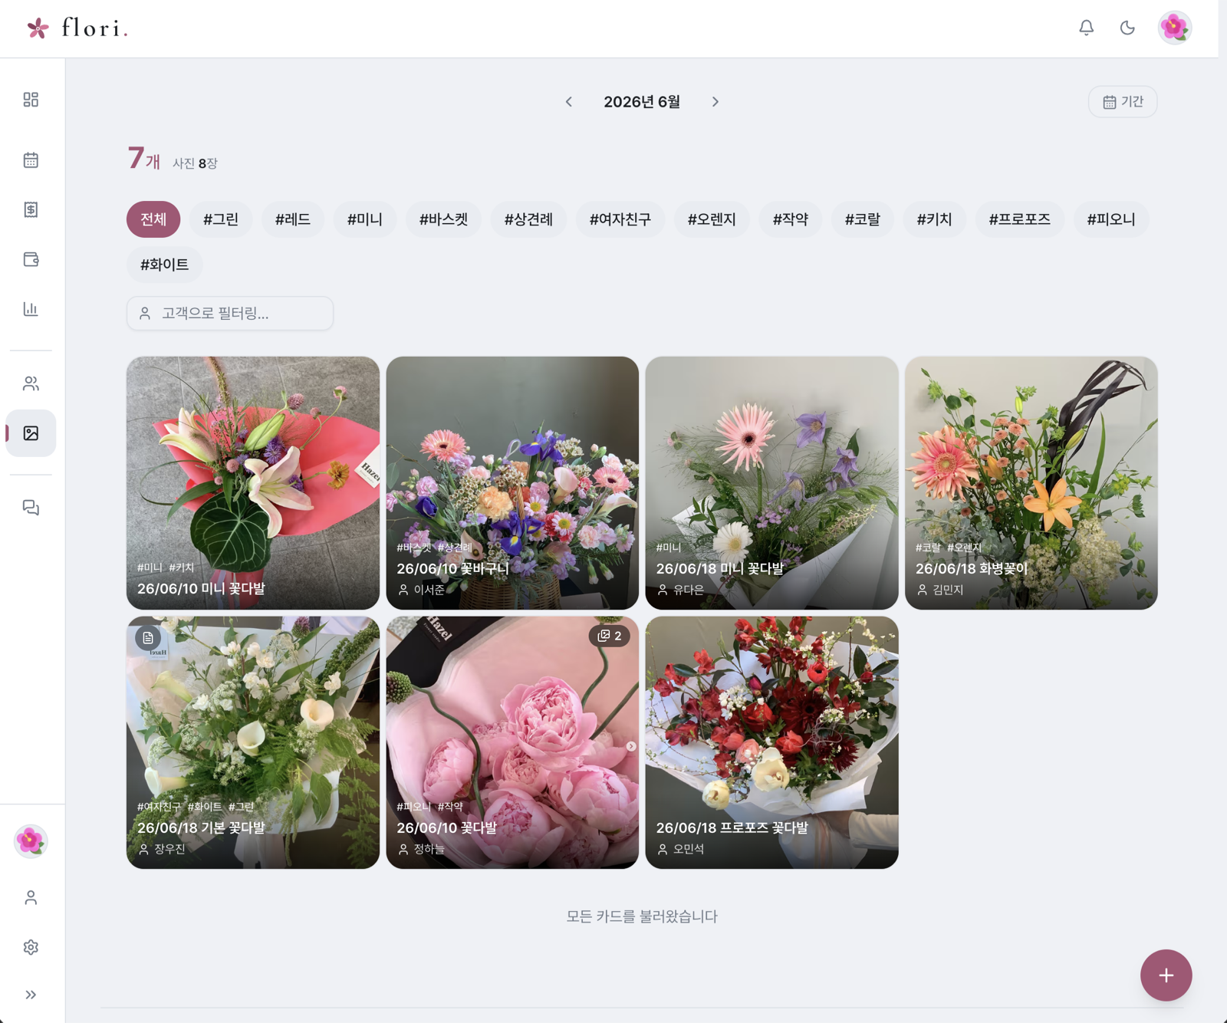
Task: Open the 기간 period selector button
Action: click(1123, 102)
